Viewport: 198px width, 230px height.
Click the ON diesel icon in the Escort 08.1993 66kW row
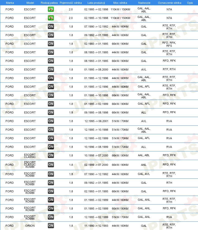coord(51,61)
